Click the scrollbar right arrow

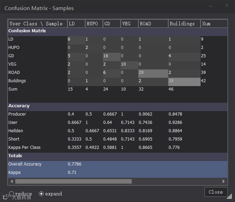[x=224, y=182]
